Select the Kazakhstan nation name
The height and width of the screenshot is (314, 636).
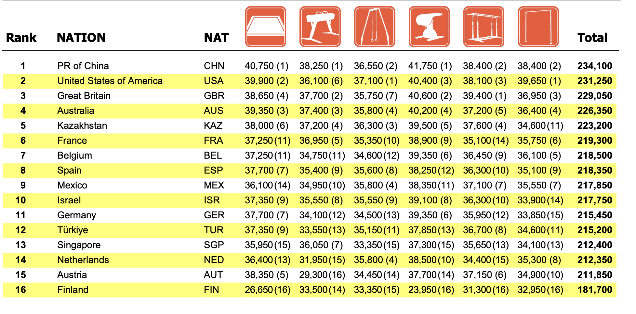click(82, 126)
